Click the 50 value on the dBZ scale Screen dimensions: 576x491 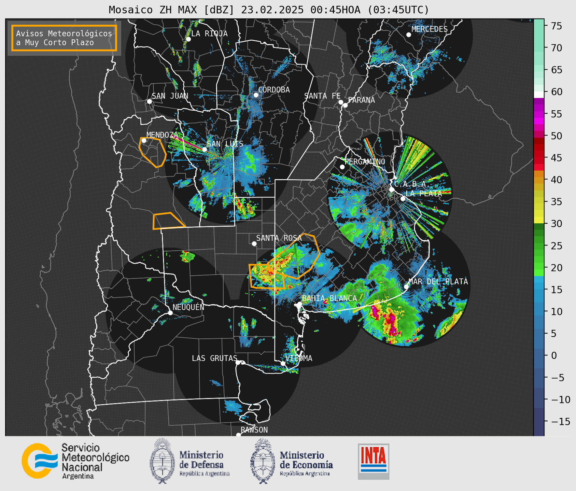click(556, 136)
